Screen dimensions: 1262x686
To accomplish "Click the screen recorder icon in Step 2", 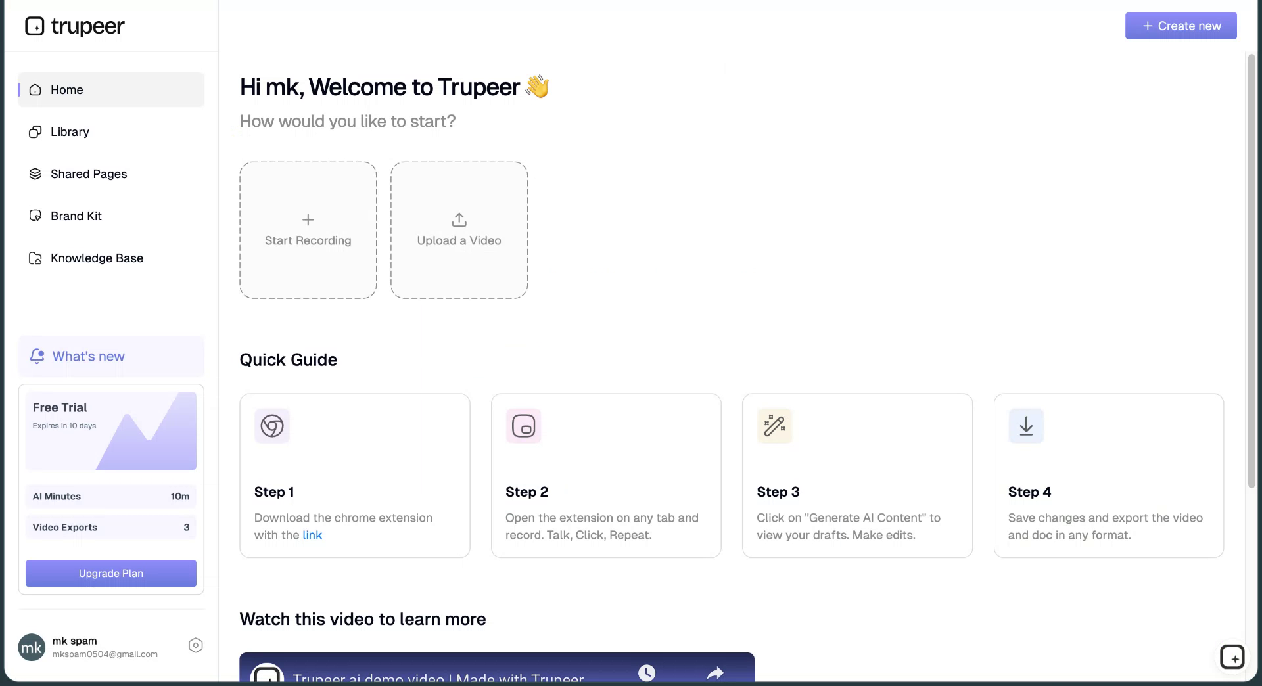I will point(523,426).
